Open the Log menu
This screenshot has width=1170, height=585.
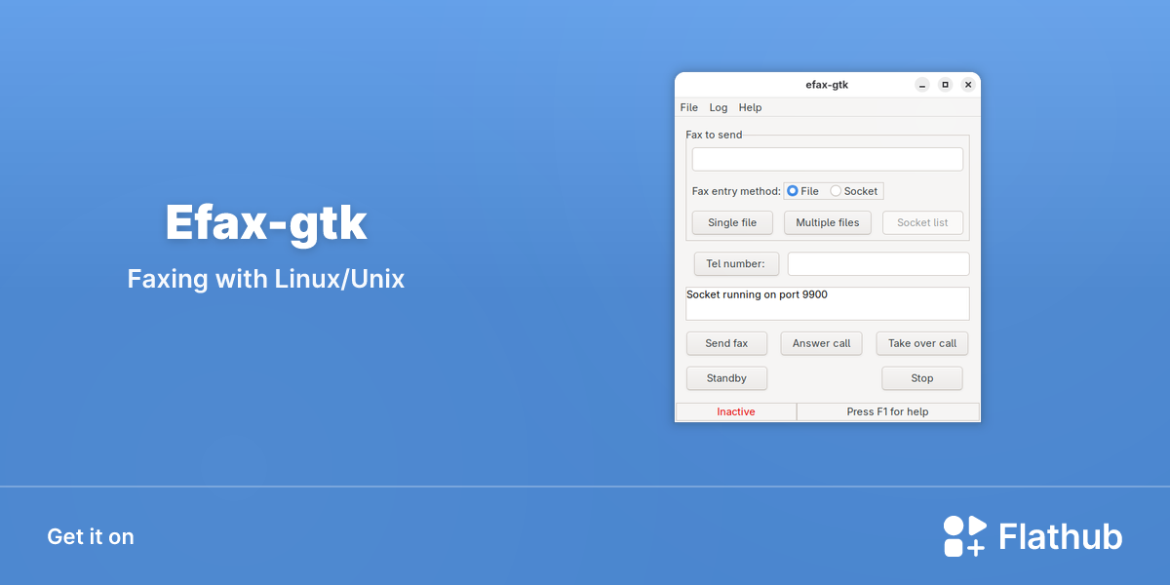click(x=719, y=107)
